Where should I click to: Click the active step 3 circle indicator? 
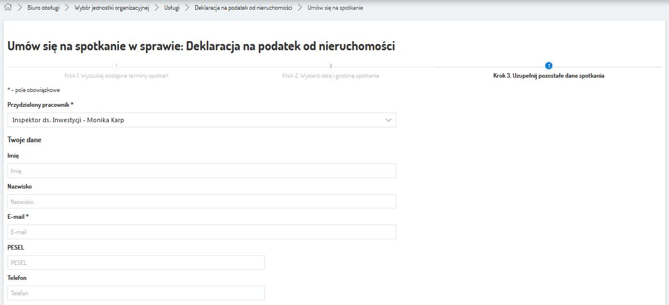(x=549, y=66)
